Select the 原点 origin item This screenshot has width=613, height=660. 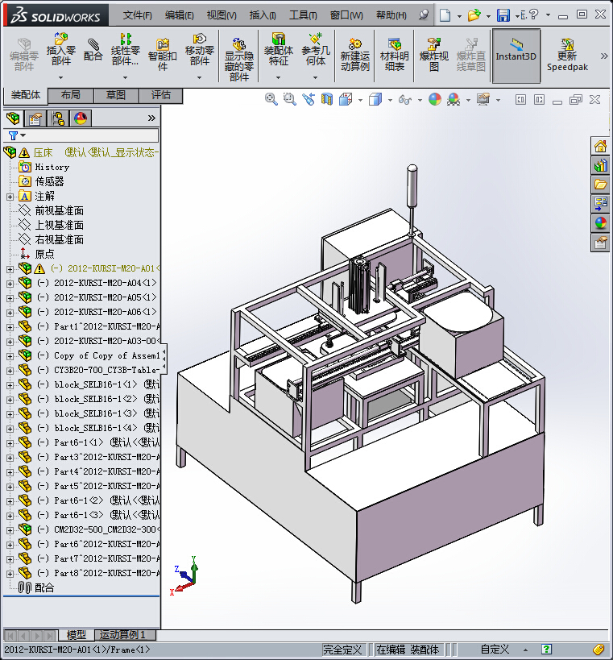44,254
